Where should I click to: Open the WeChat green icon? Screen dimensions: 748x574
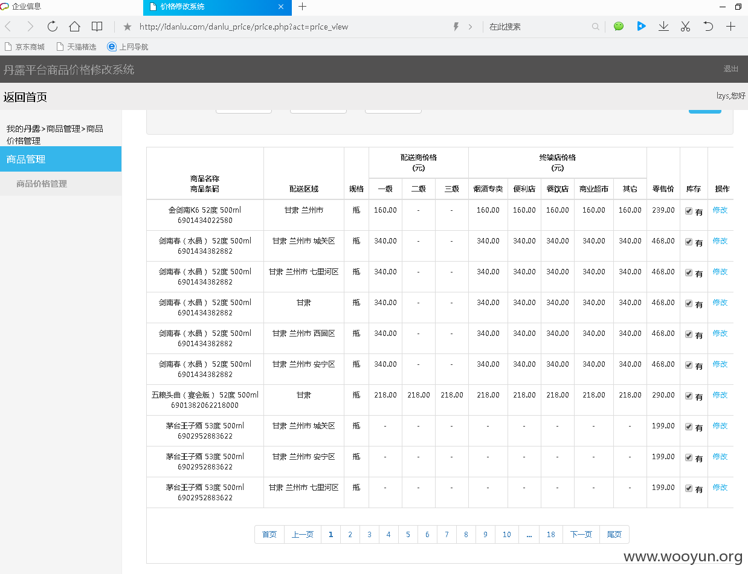(619, 27)
